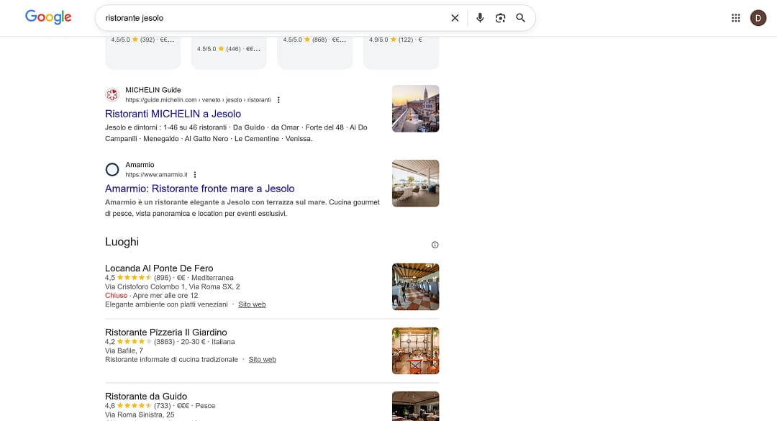Click the Amarmio result thumbnail image
The height and width of the screenshot is (421, 777).
[415, 183]
